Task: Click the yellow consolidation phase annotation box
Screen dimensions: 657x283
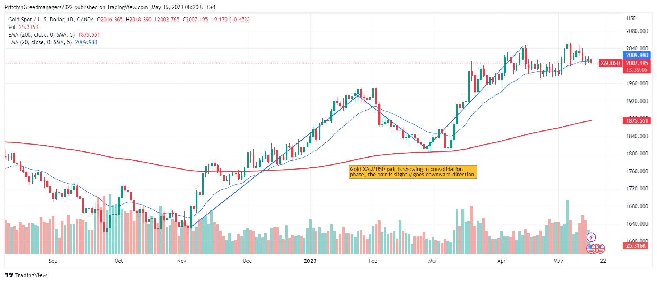Action: (x=413, y=172)
